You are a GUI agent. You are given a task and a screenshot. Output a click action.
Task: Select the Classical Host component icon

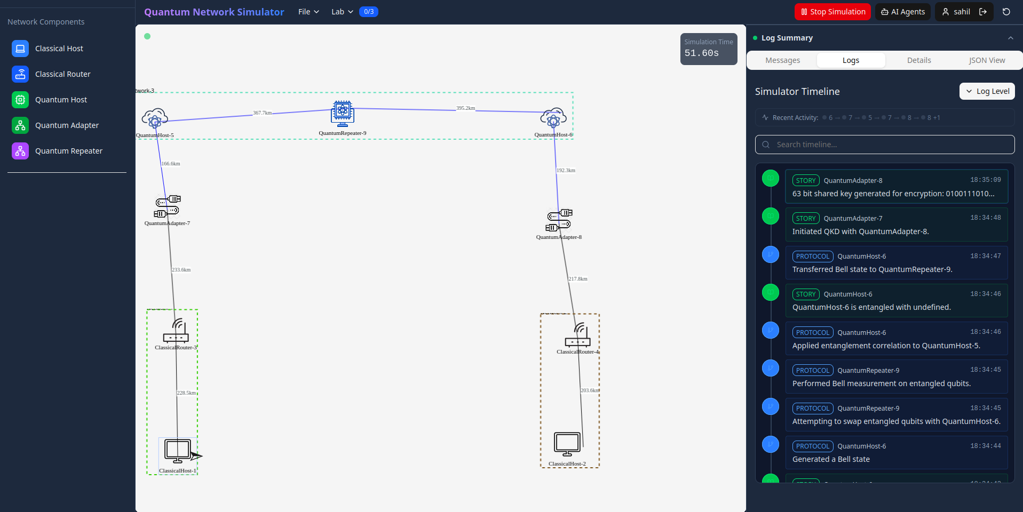tap(20, 49)
